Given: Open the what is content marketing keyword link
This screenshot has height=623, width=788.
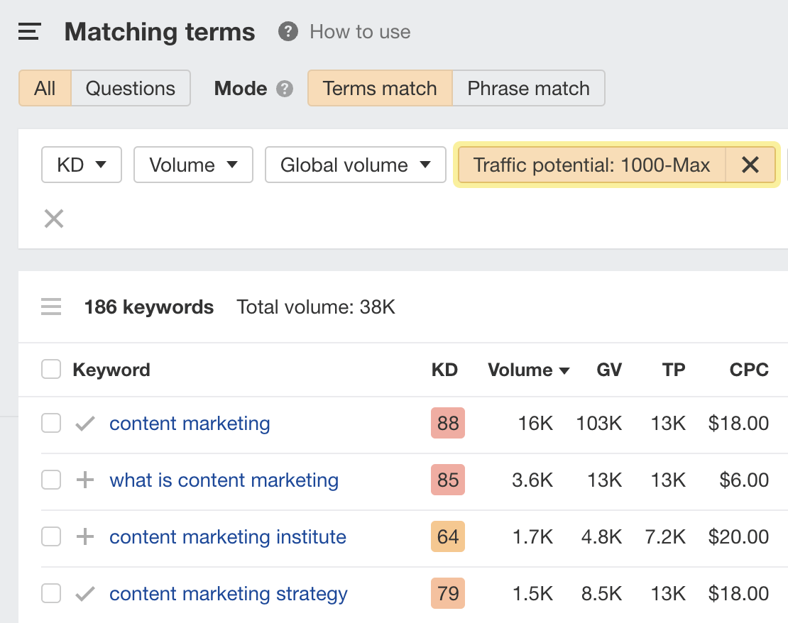Looking at the screenshot, I should (224, 480).
